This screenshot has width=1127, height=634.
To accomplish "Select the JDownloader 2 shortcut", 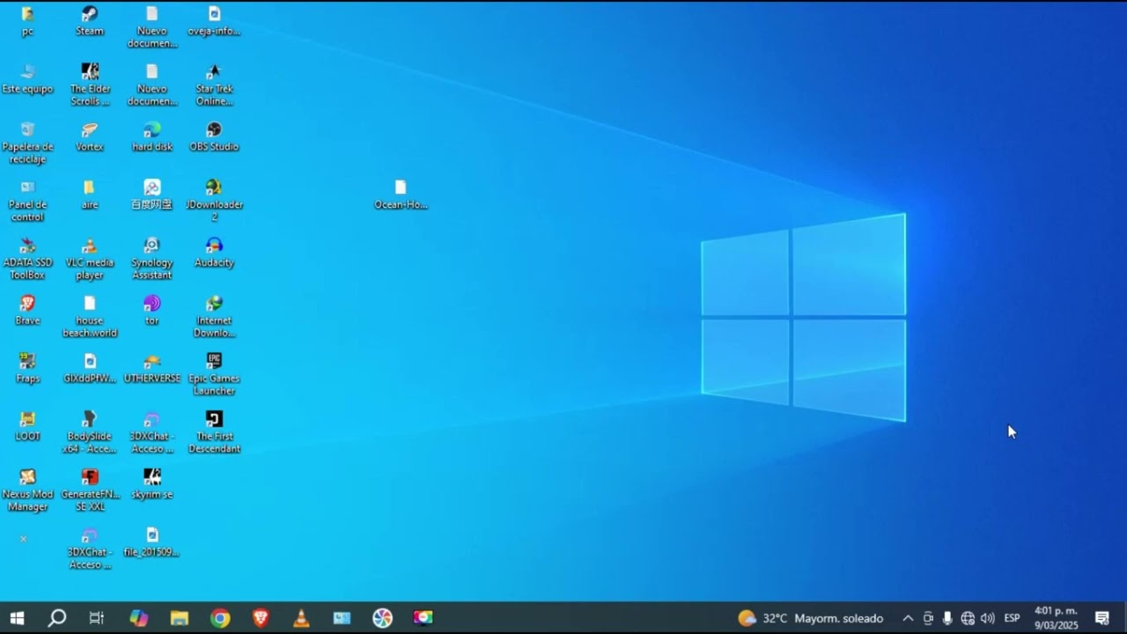I will pos(214,201).
